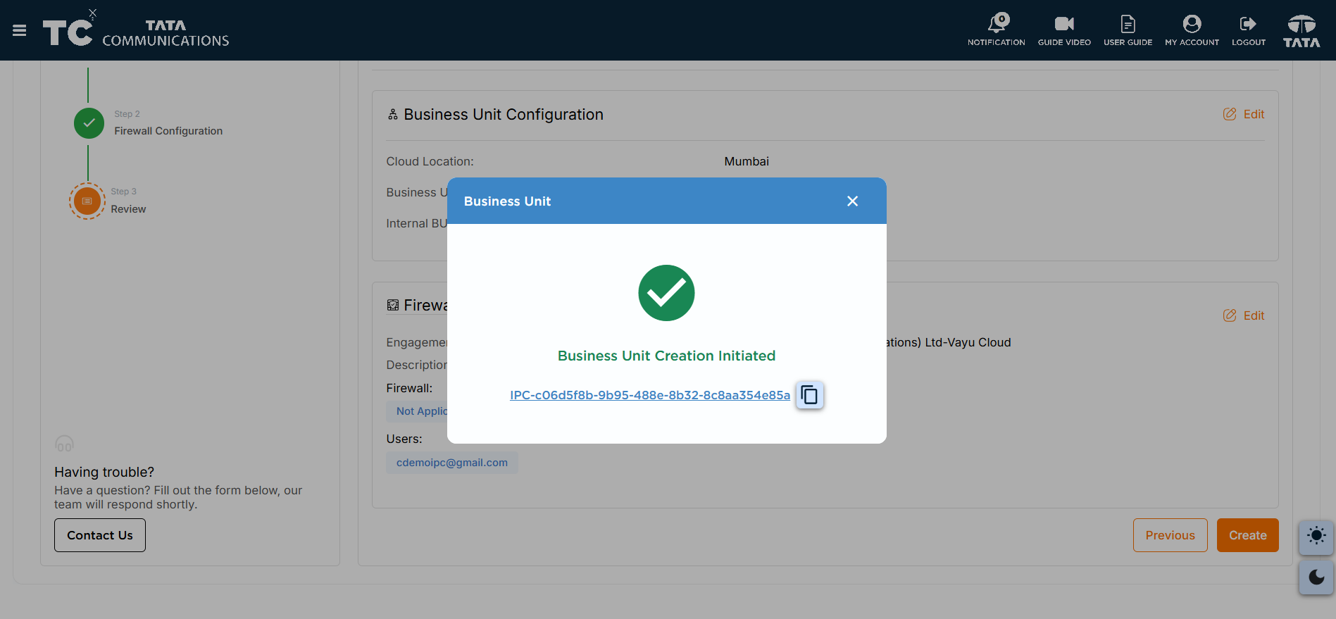
Task: Click the cdemoipc@gmail.com user chip
Action: [451, 463]
